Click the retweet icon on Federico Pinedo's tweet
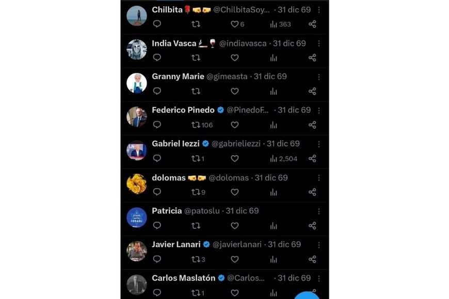 point(196,125)
